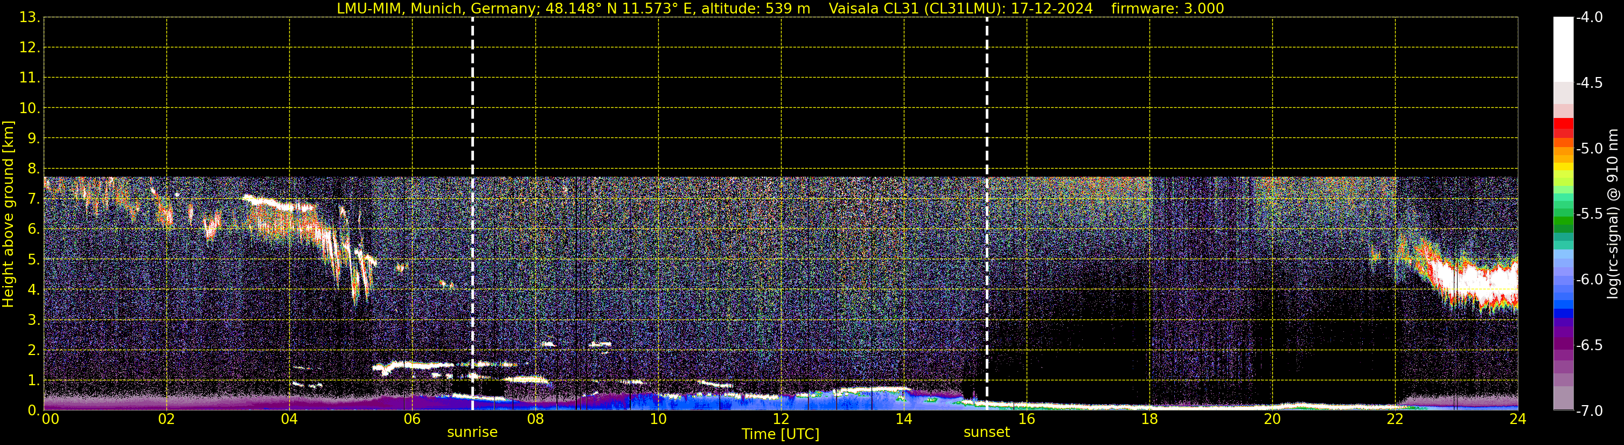Click the time axis tick "04"
Viewport: 1624px width, 445px height.
coord(289,419)
